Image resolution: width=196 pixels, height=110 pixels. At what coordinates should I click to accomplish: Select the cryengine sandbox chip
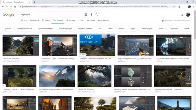[24, 28]
